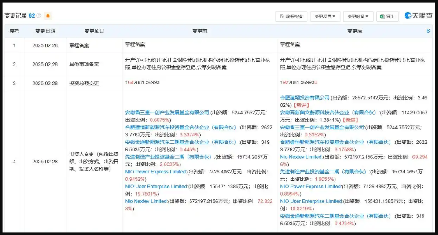Click the 导出 export button
Image resolution: width=438 pixels, height=235 pixels.
coord(387,16)
